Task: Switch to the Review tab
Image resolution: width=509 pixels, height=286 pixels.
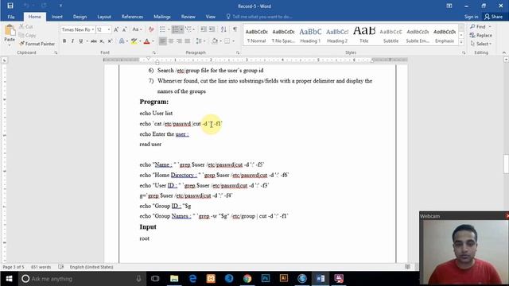Action: tap(188, 17)
